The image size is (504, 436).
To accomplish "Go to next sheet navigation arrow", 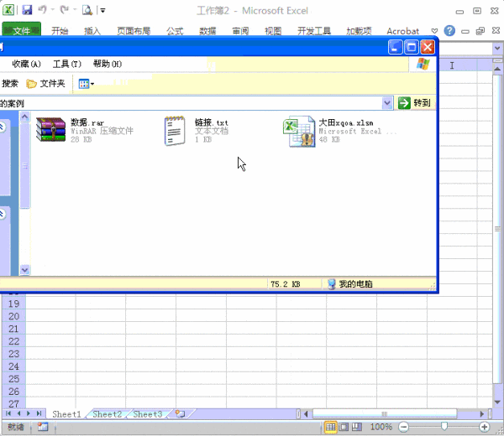I will pos(29,413).
